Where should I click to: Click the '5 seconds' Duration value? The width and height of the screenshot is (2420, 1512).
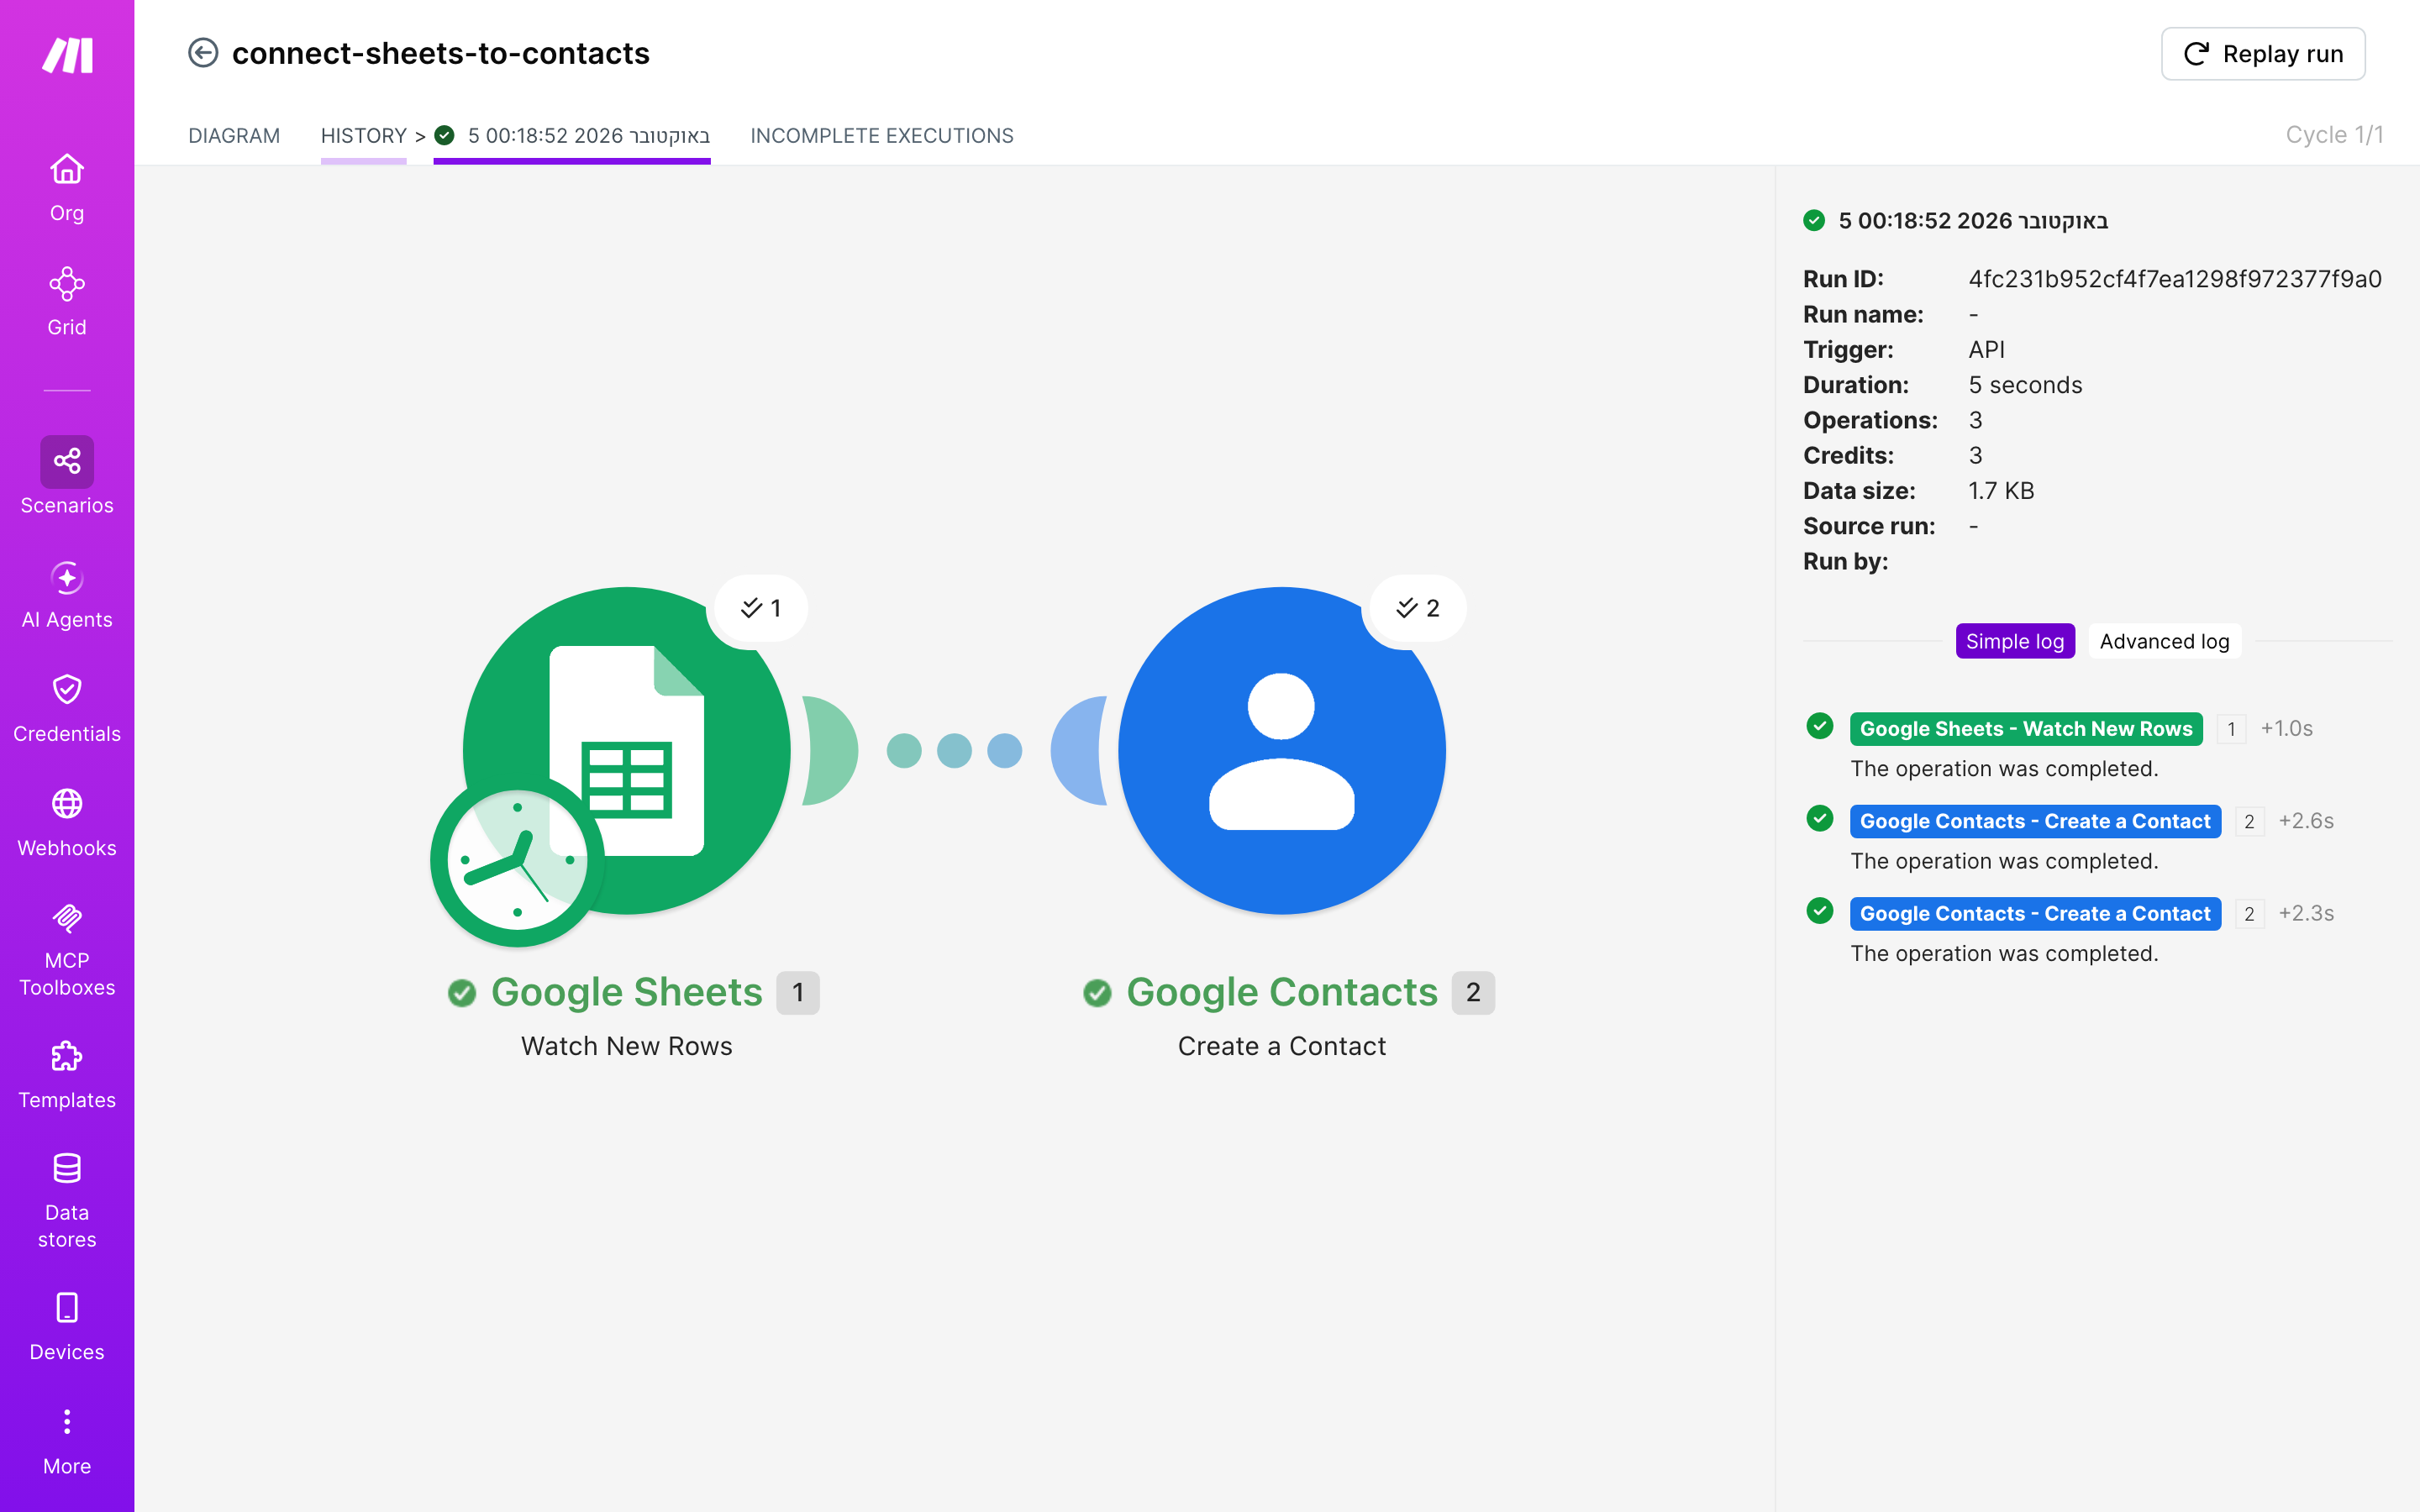tap(2025, 385)
